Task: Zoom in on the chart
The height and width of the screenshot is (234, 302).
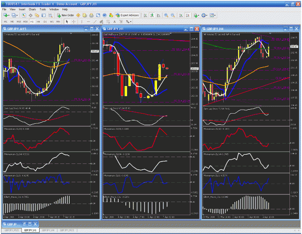Action: pos(166,15)
